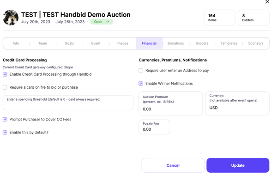Screen dimensions: 277x181
Task: Check Require user enter an Address to pay
Action: [x=141, y=71]
